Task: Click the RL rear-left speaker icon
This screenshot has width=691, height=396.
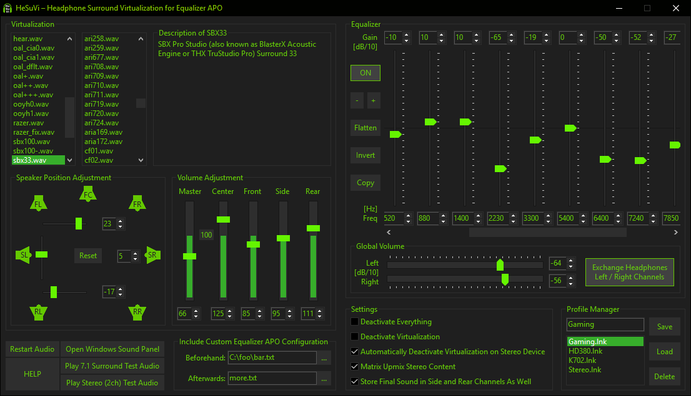Action: tap(38, 312)
